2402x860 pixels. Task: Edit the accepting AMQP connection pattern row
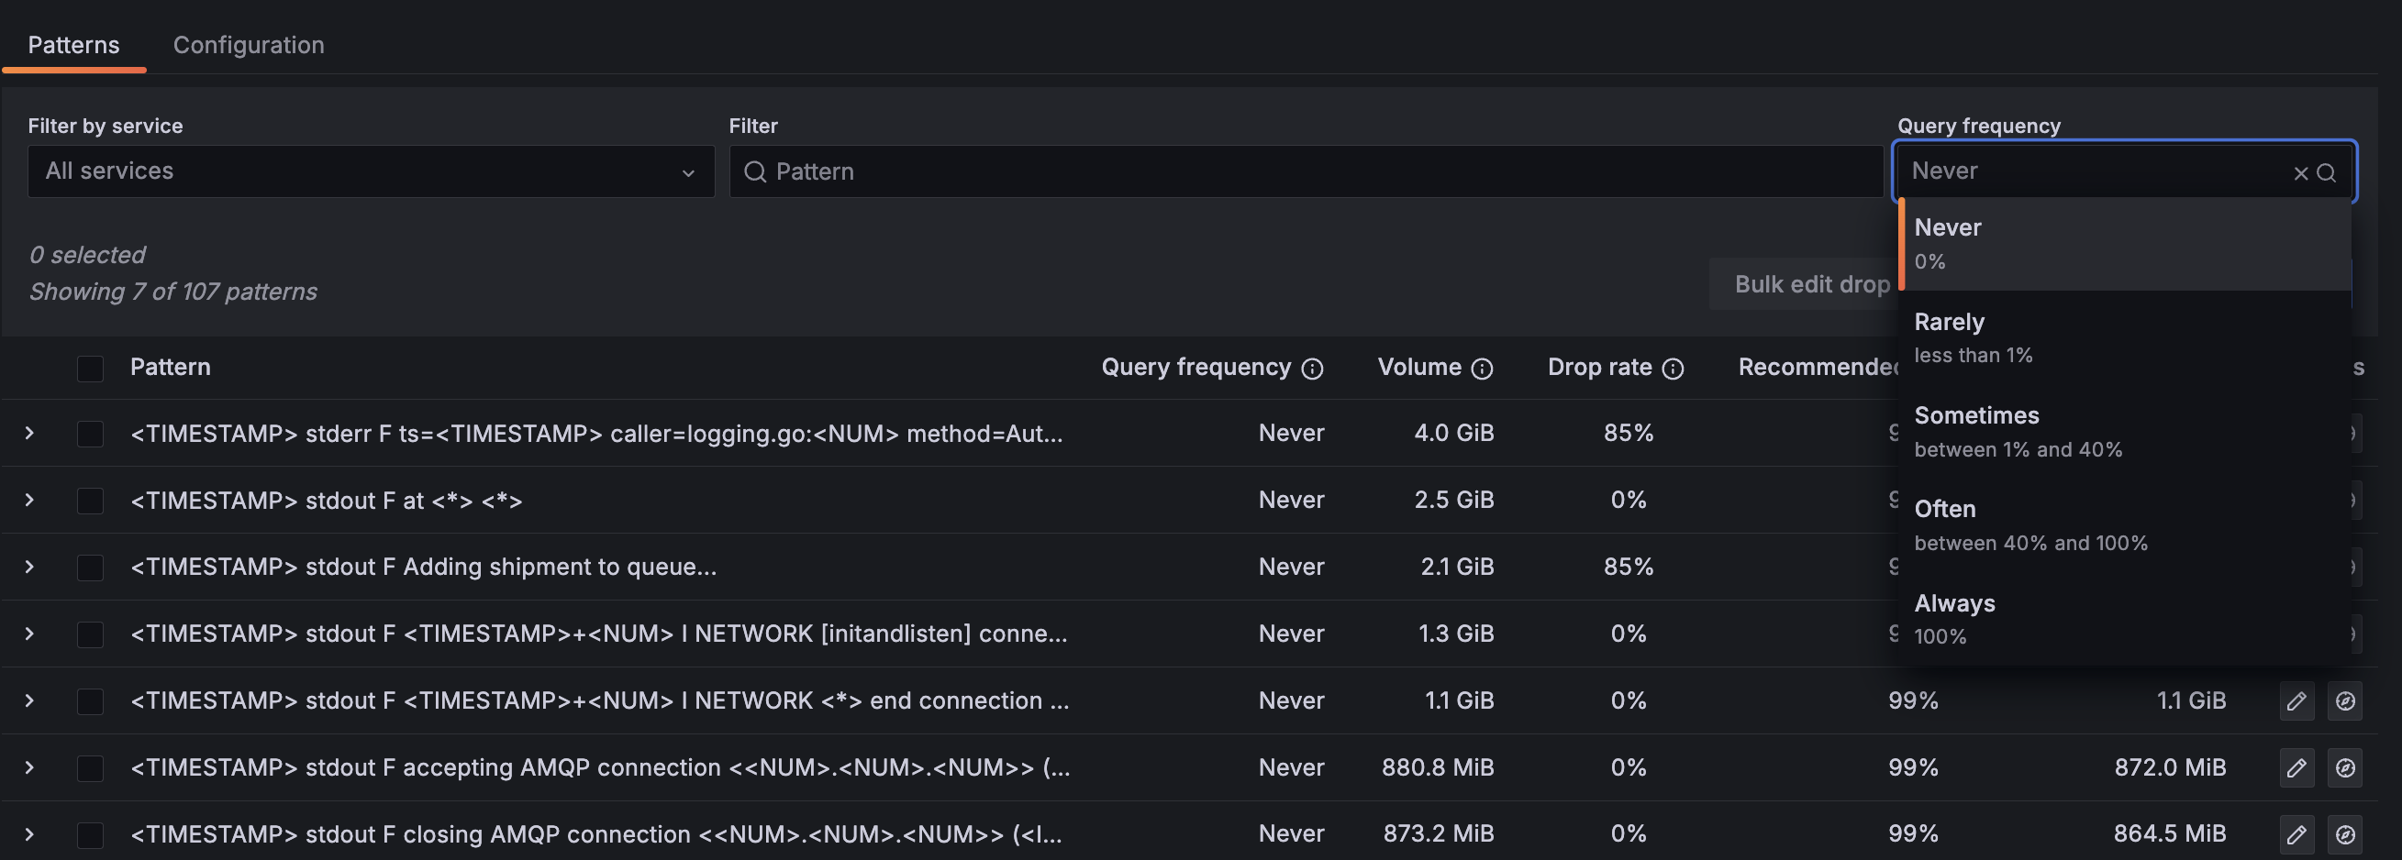point(2296,767)
